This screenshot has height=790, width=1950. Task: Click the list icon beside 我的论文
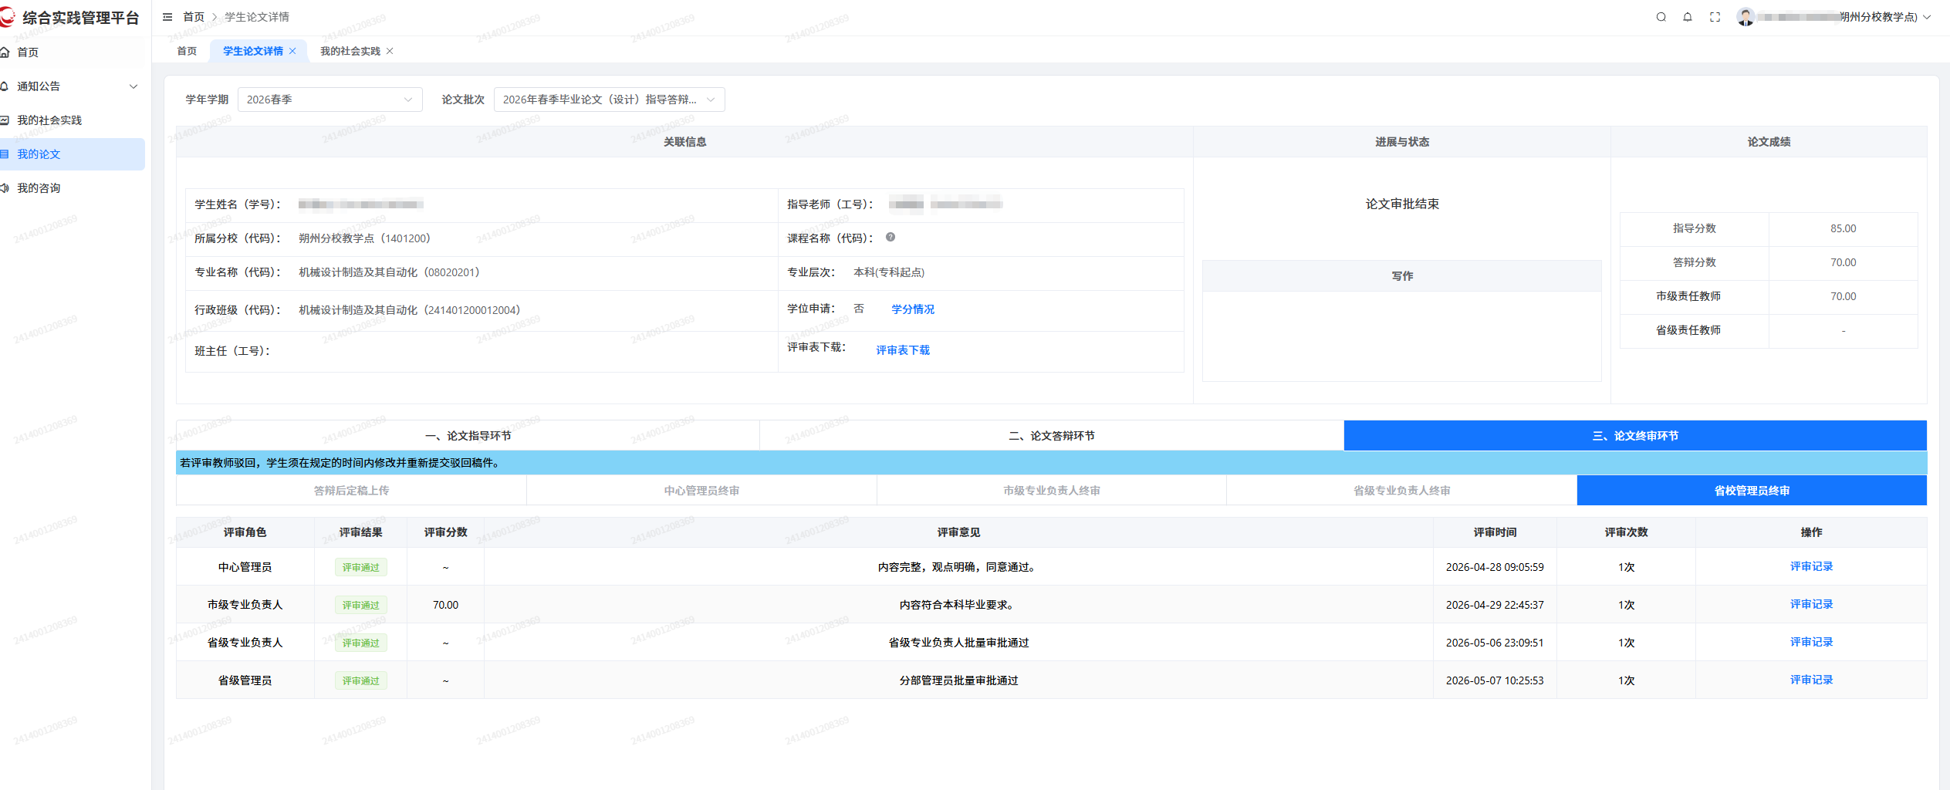point(5,154)
